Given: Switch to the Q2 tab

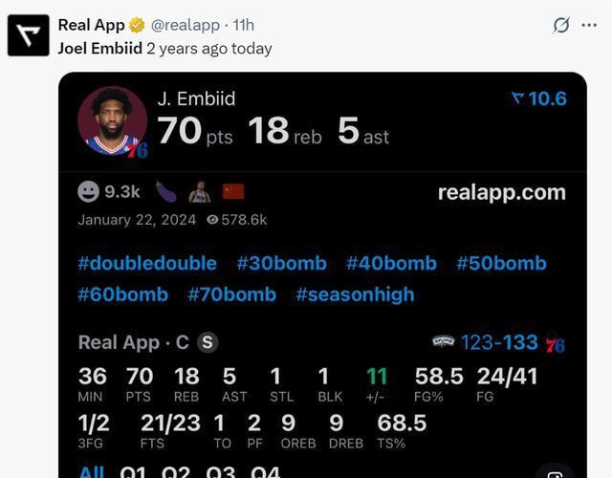Looking at the screenshot, I should 177,472.
